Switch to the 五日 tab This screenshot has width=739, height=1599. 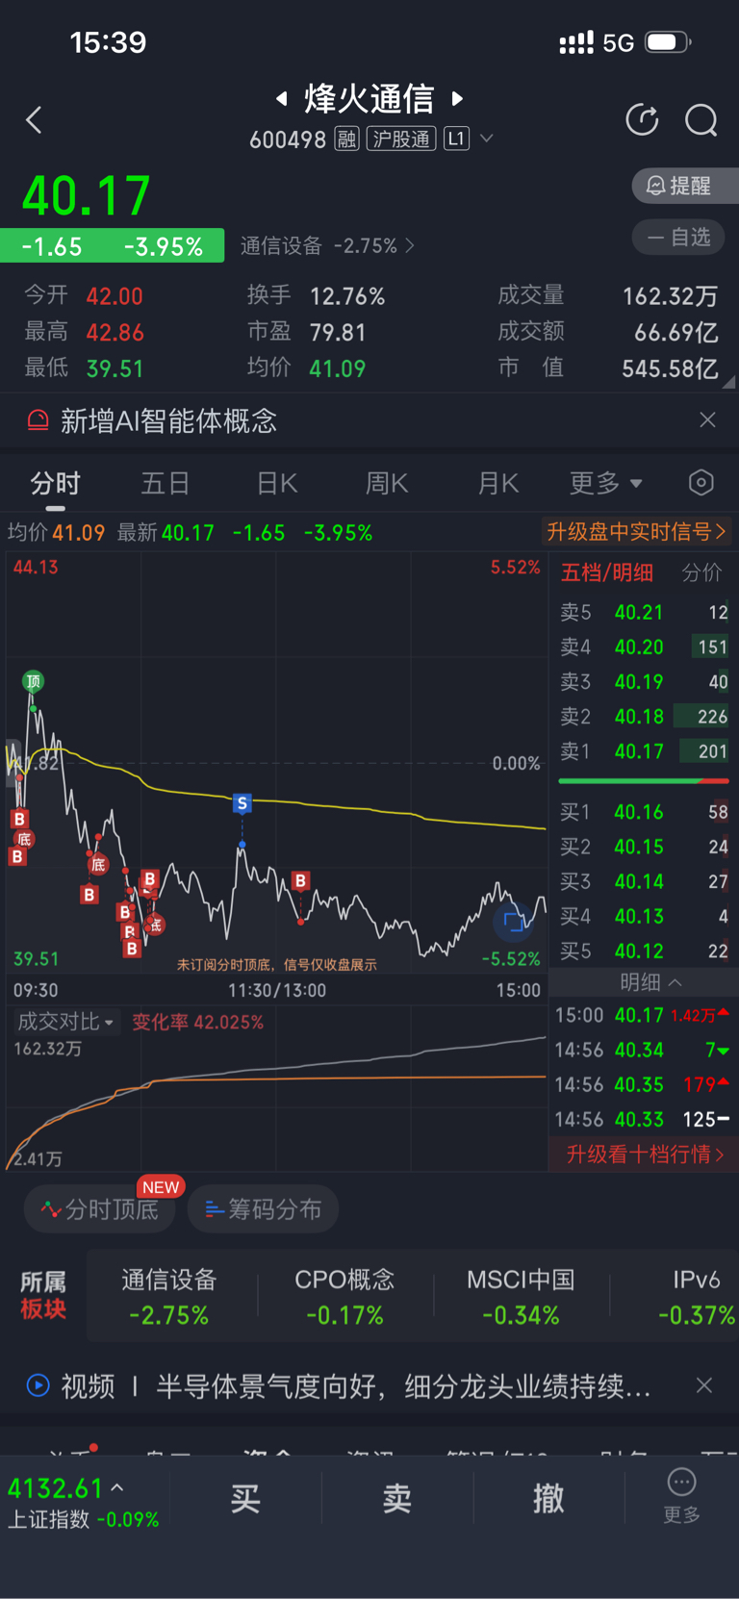[x=165, y=483]
